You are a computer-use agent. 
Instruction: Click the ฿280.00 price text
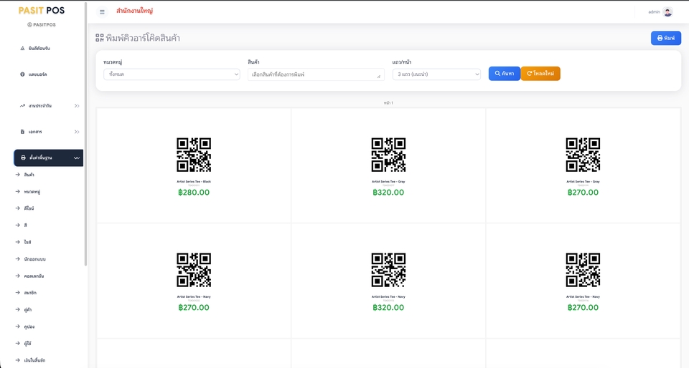point(194,193)
